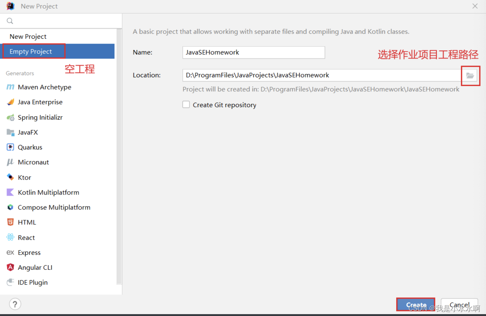Click the Spring Initializr leaf icon
486x316 pixels.
(10, 117)
